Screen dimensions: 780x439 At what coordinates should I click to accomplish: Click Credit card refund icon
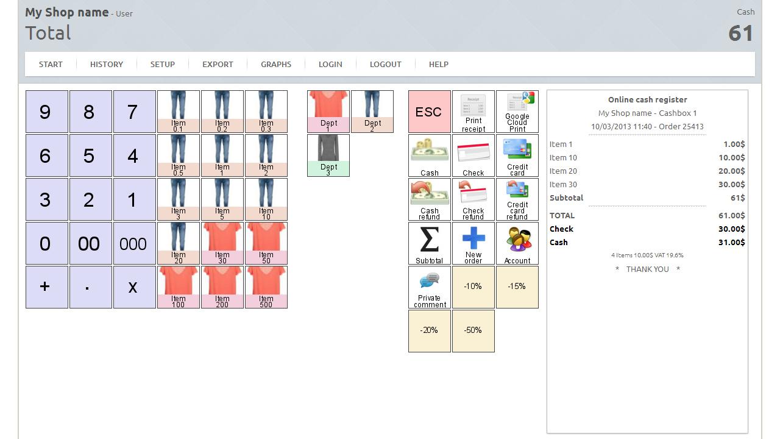517,199
